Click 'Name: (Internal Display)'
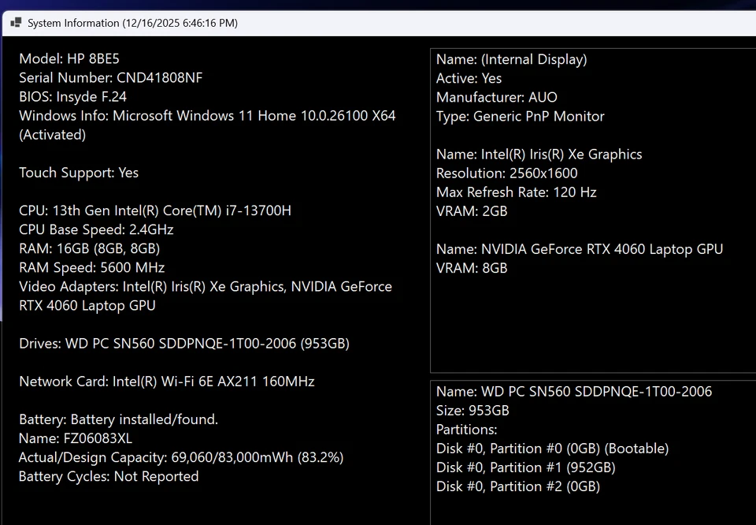This screenshot has height=525, width=756. 512,59
